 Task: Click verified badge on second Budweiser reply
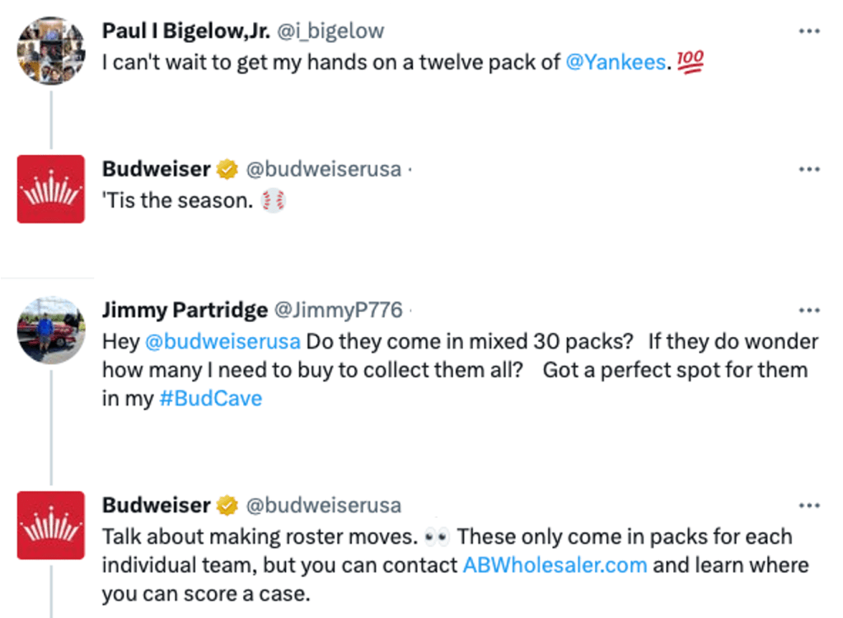pyautogui.click(x=227, y=505)
